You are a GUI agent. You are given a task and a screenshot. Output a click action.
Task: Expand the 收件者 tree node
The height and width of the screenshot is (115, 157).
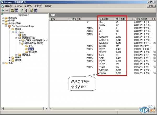point(3,21)
